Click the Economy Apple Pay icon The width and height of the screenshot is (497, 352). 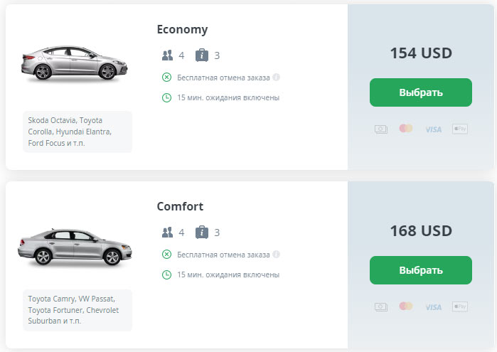pos(460,129)
